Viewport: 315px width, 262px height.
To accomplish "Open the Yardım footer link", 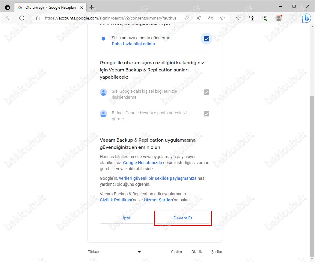I will click(176, 252).
